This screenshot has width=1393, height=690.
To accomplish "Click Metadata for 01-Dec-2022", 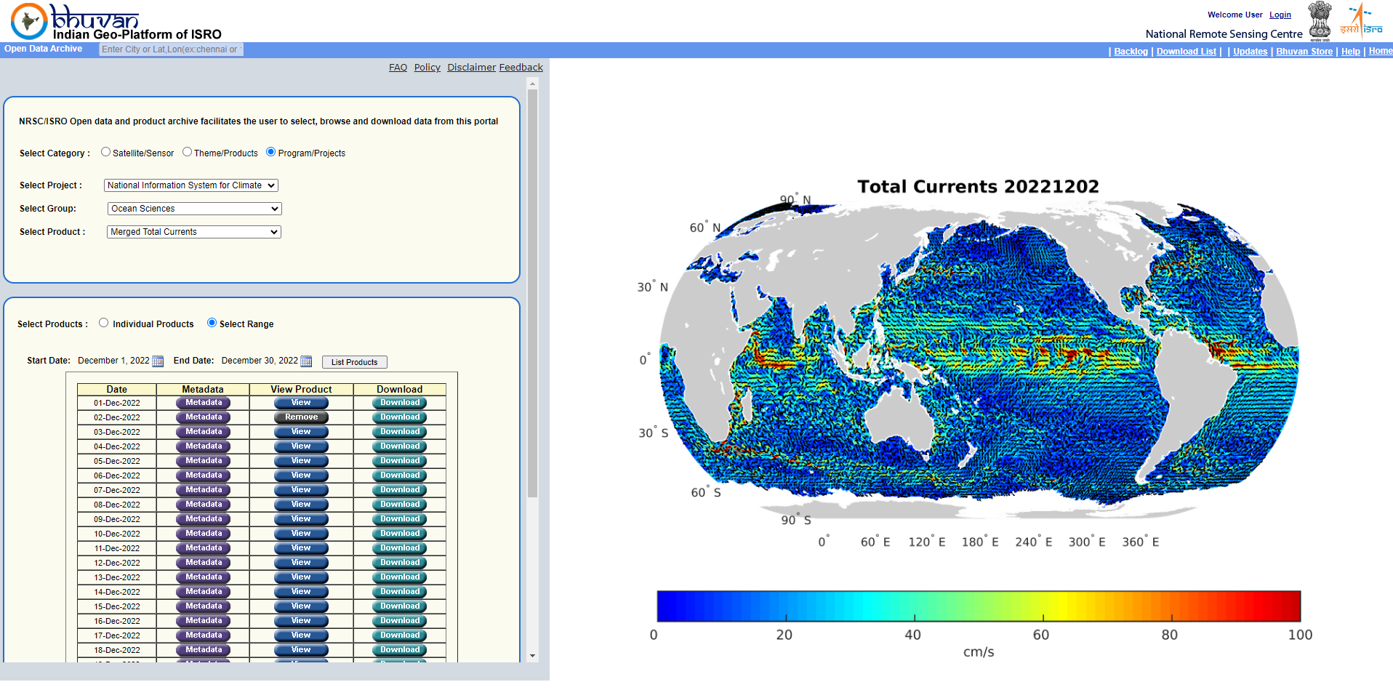I will click(x=203, y=403).
